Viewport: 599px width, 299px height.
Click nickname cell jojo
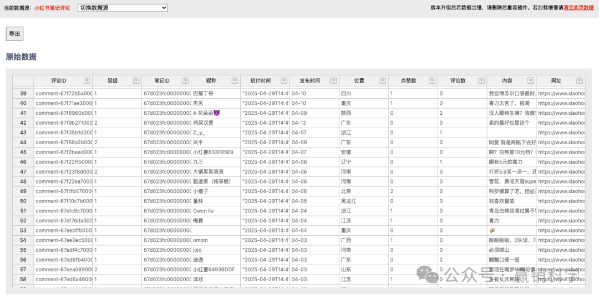pos(216,250)
